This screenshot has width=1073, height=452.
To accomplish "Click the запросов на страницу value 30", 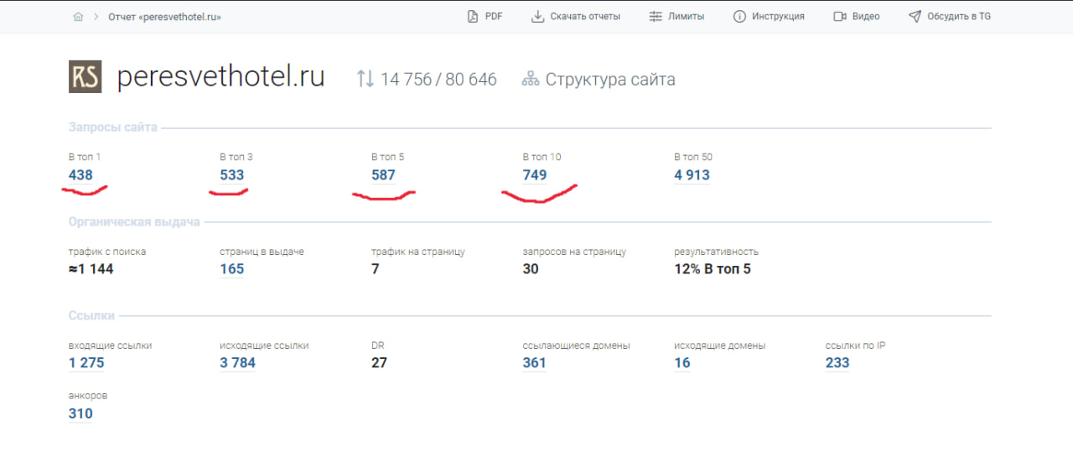I will 531,269.
